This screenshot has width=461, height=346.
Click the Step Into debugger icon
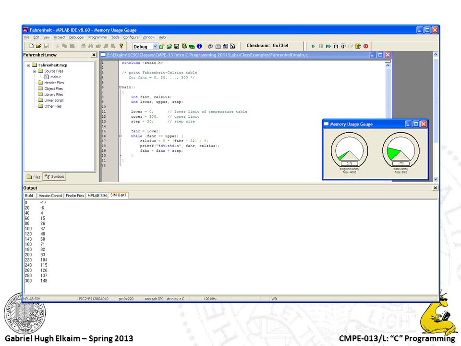(x=336, y=46)
